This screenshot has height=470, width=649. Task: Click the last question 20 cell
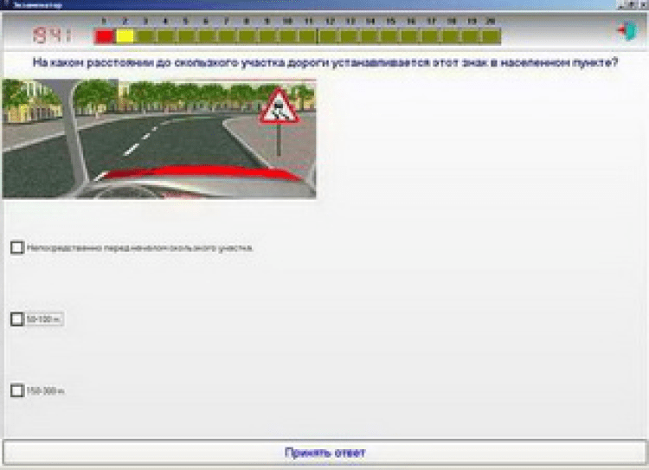[491, 36]
